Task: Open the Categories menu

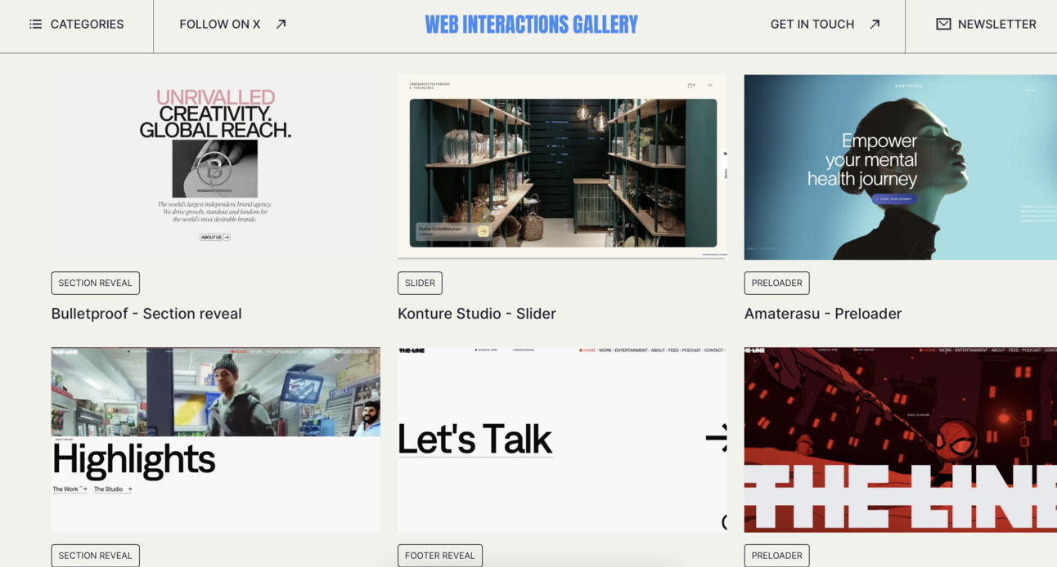Action: (x=87, y=25)
